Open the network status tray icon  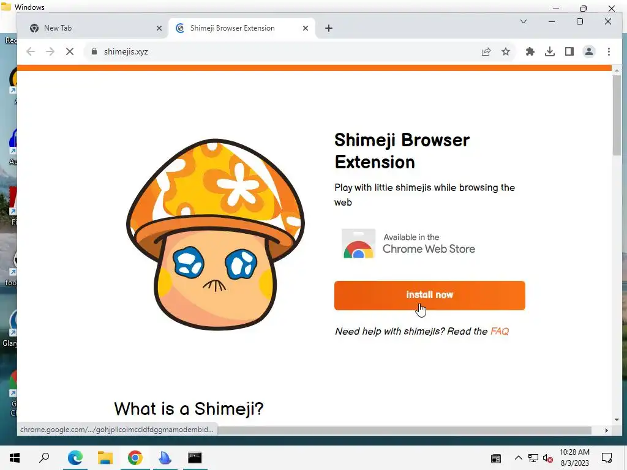tap(533, 458)
